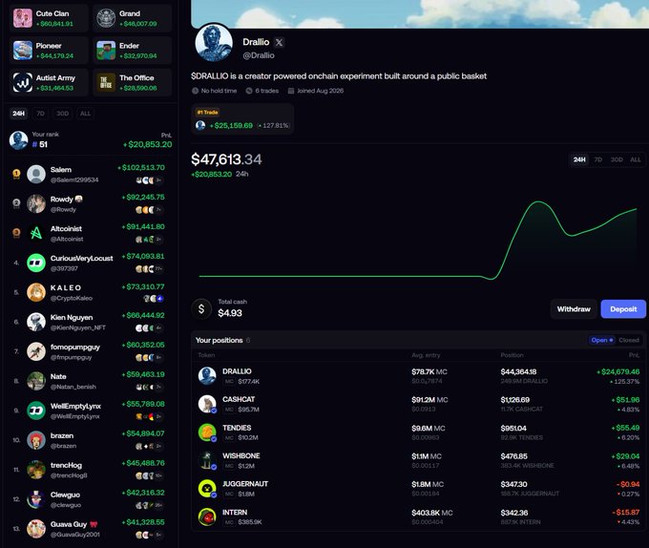Click TENDIES PnL '+$55.49'
Viewport: 649px width, 548px height.
coord(625,428)
